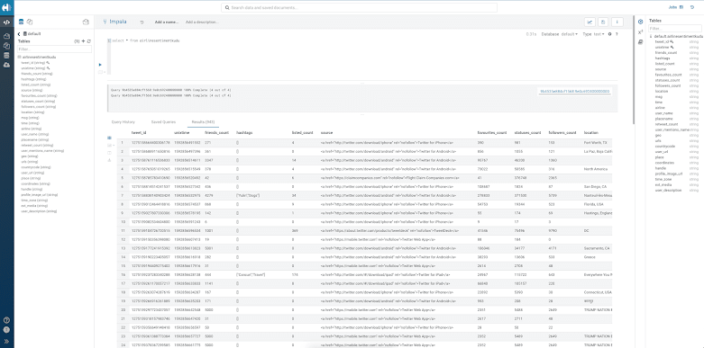Open the Assistant icon in right panel strip

(x=640, y=22)
